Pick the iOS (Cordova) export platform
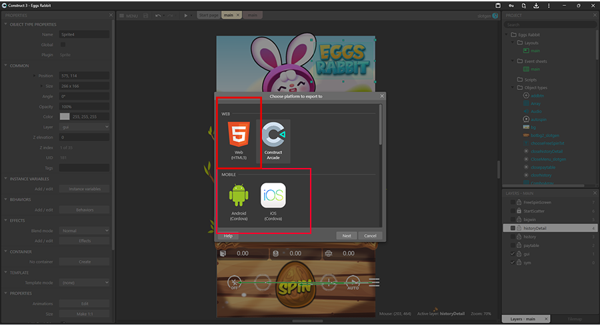The image size is (600, 326). (x=273, y=202)
